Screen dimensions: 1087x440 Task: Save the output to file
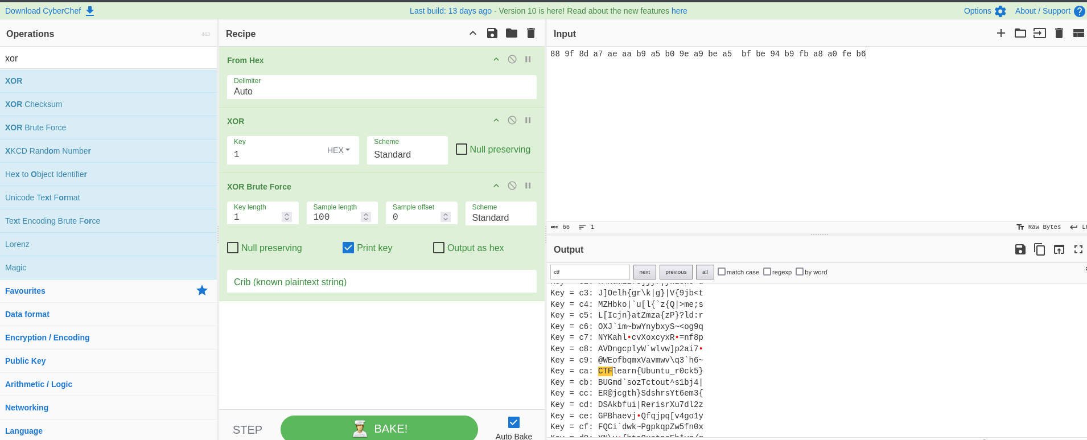point(1020,249)
